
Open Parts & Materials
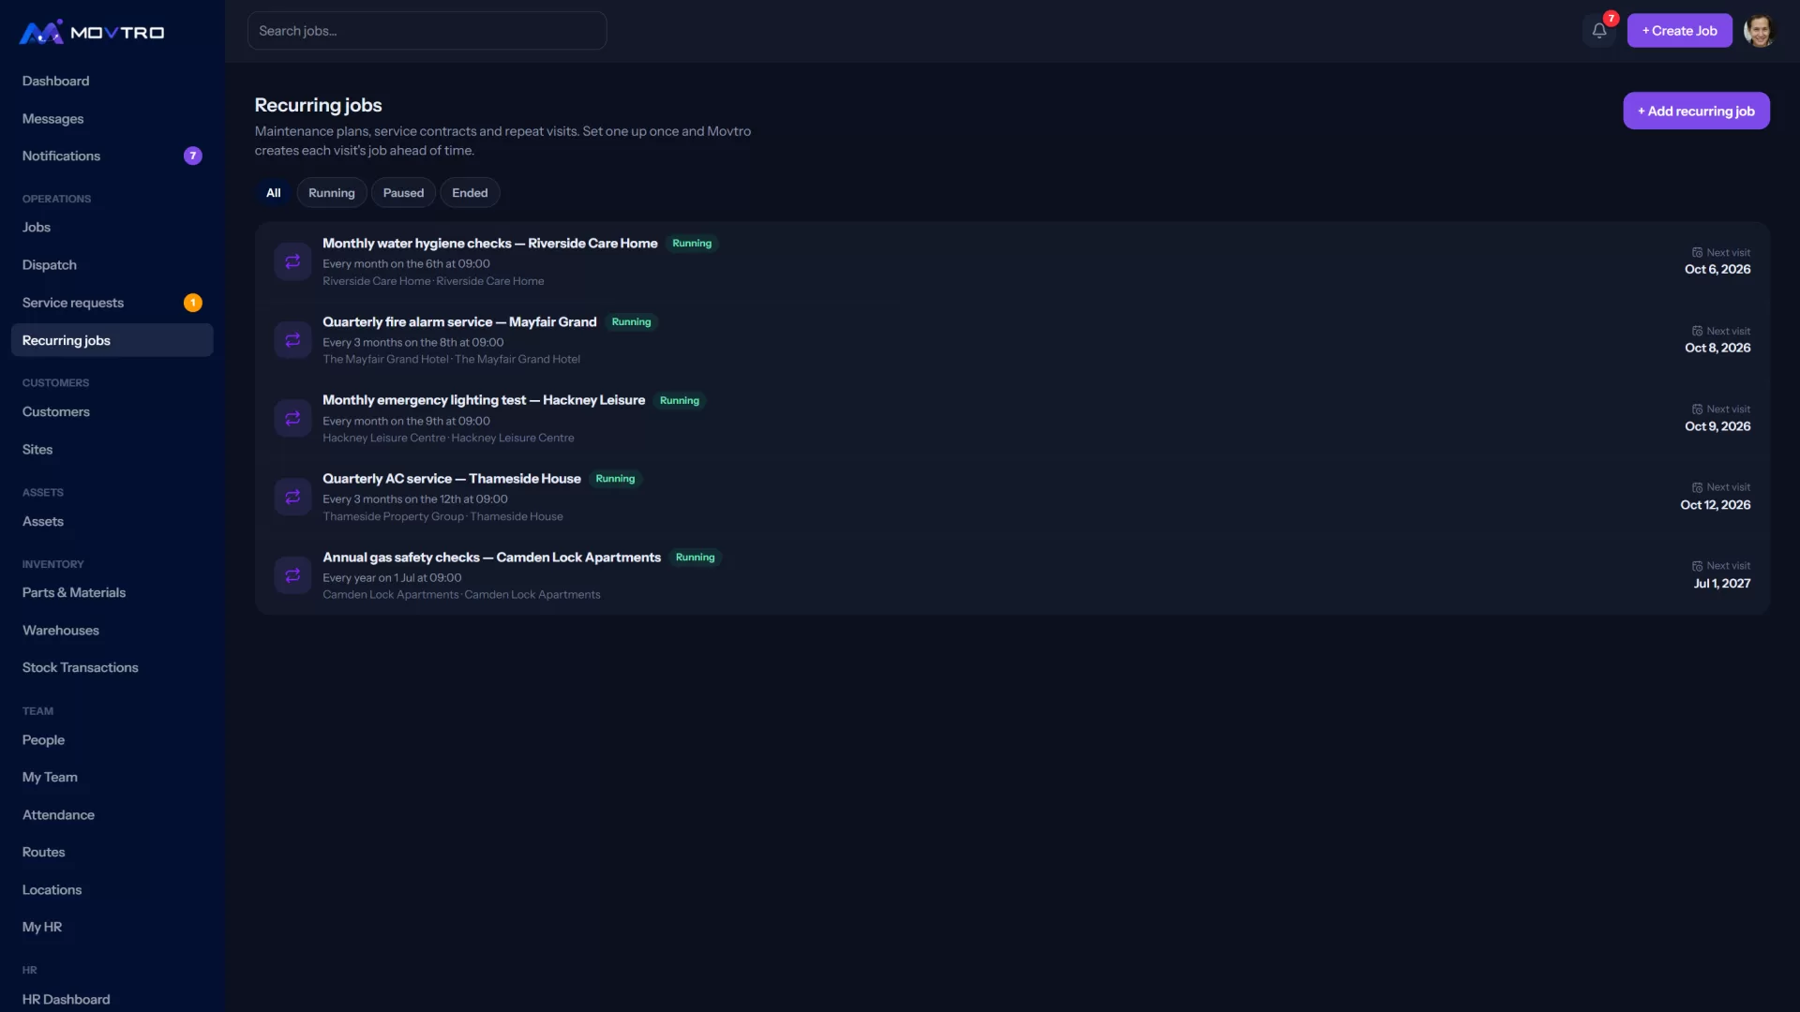(112, 592)
